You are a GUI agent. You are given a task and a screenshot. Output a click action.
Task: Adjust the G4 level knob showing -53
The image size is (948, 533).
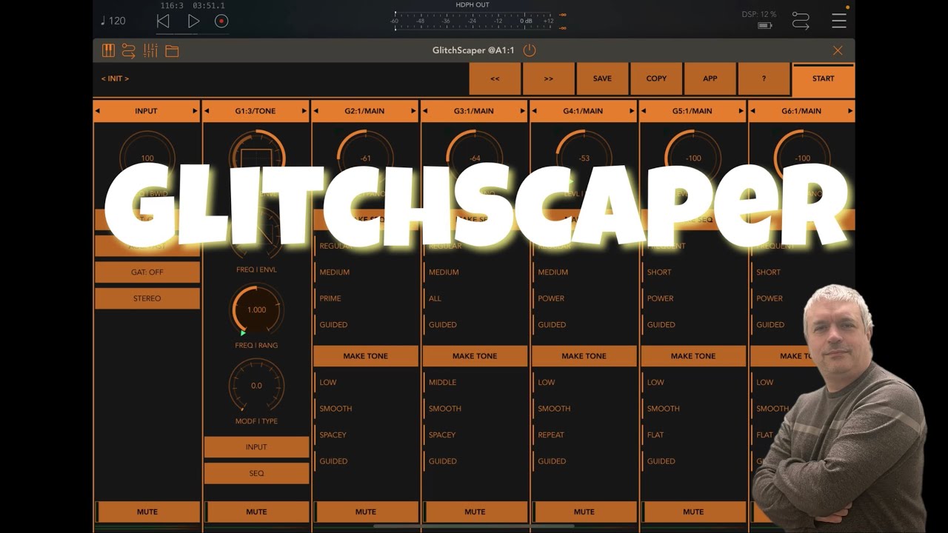coord(584,158)
